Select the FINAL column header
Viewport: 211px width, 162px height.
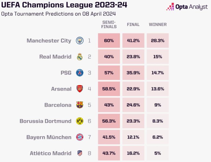click(x=133, y=25)
